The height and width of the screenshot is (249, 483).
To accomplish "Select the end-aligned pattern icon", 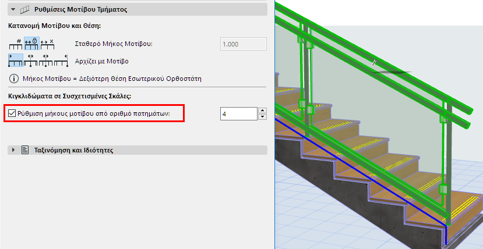I will [x=61, y=61].
